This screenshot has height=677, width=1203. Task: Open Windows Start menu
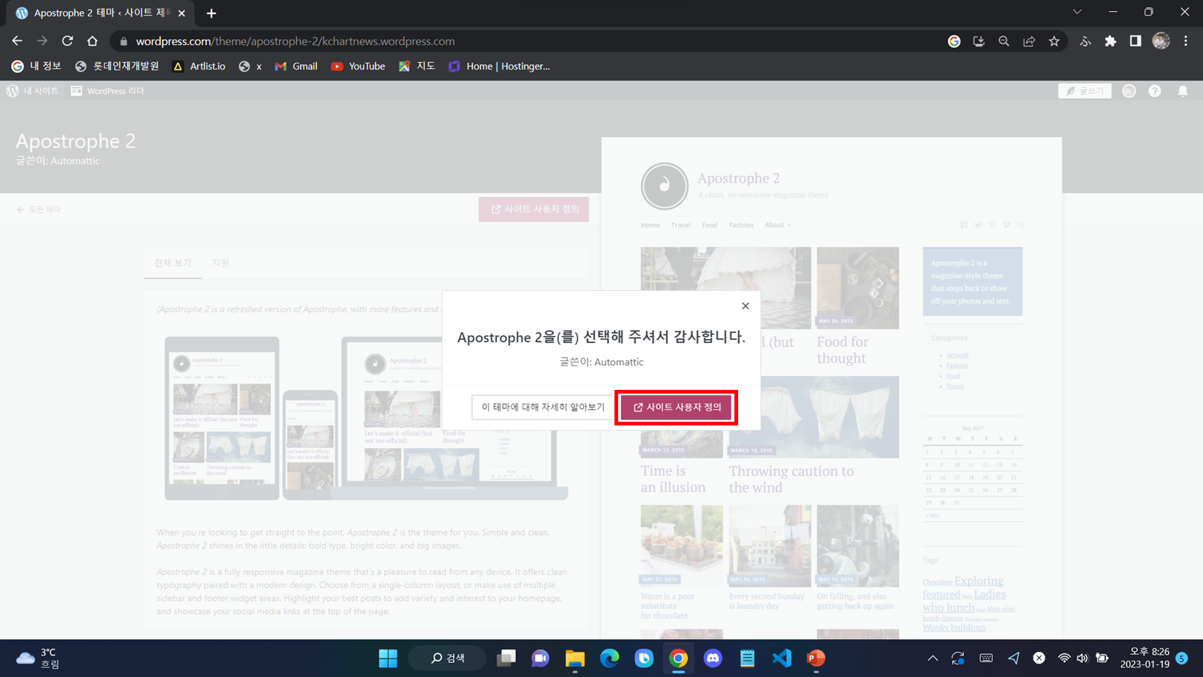[x=388, y=658]
